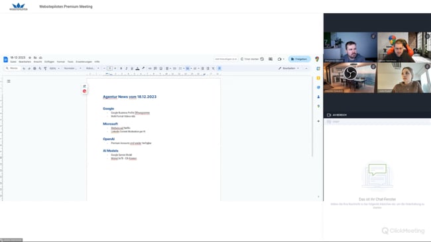Open the zoom level dropdown

(x=54, y=68)
